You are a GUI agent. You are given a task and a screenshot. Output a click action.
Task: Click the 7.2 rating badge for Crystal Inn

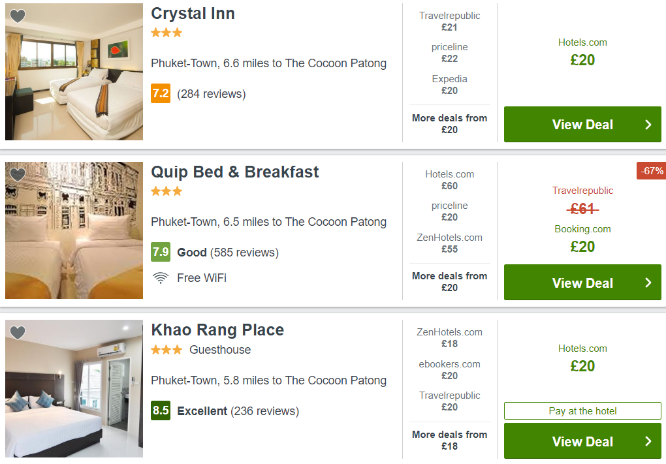click(161, 93)
